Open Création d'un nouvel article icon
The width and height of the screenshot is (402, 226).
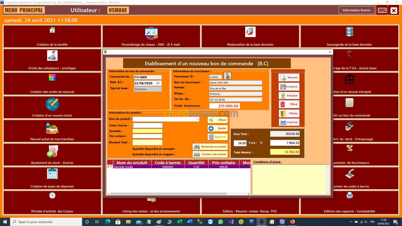click(x=52, y=104)
